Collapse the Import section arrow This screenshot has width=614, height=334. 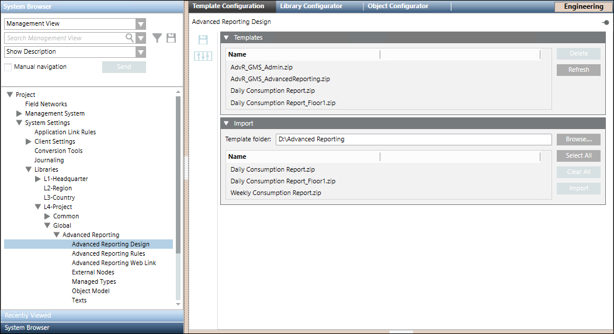[226, 124]
